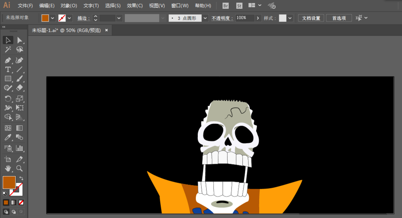The height and width of the screenshot is (218, 402).
Task: Swap fill and stroke colors
Action: [21, 178]
